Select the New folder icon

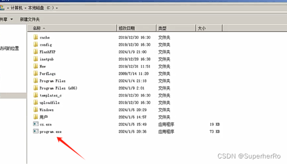point(35,66)
